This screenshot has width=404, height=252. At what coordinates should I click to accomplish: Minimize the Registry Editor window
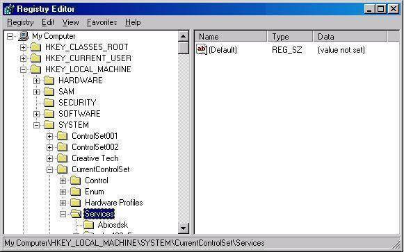369,9
